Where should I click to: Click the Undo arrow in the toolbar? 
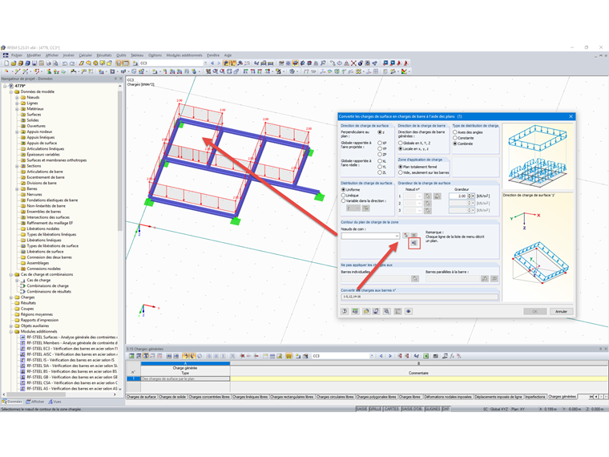tap(64, 63)
